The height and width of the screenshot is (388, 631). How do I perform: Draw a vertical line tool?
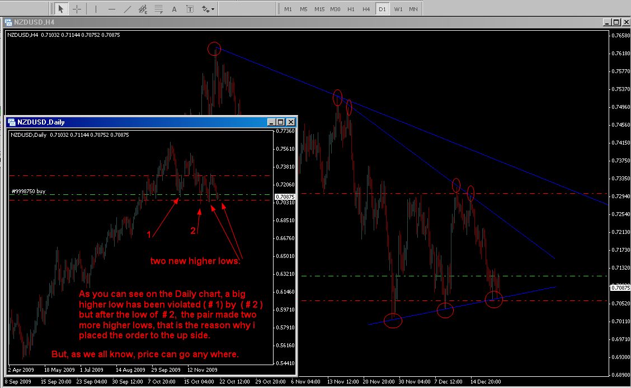(96, 9)
